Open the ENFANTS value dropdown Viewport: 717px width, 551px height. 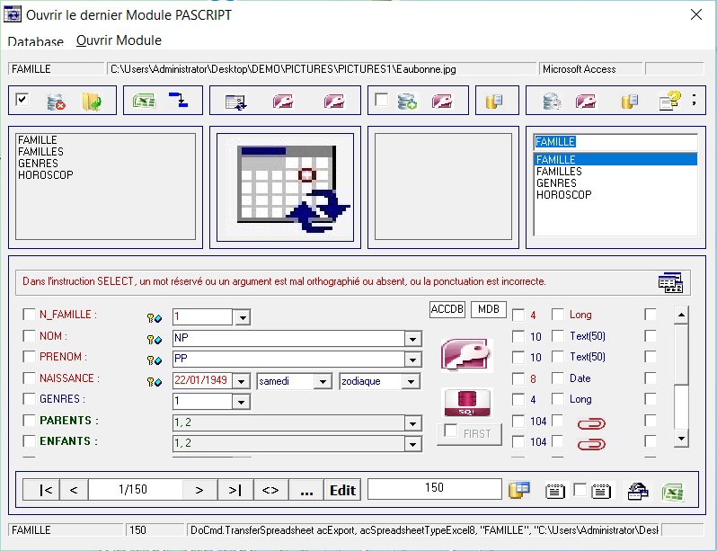[x=413, y=444]
